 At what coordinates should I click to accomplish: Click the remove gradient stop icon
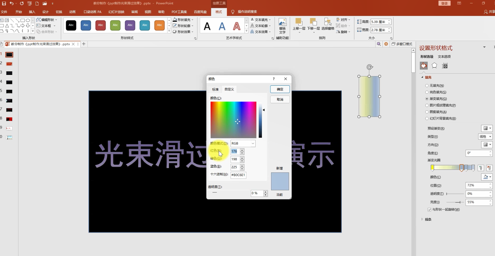click(x=489, y=168)
